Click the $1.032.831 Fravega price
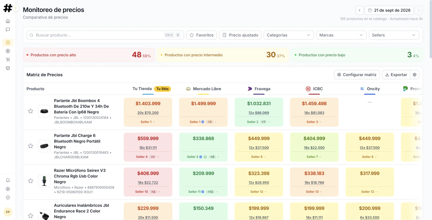Screen dimensions: 432x220 pos(259,103)
